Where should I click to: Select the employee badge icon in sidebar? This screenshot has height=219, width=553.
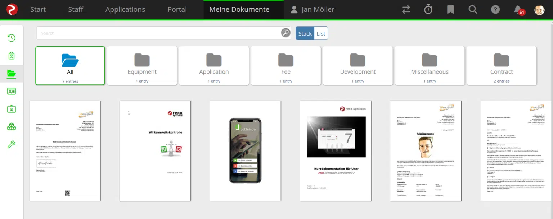11,109
